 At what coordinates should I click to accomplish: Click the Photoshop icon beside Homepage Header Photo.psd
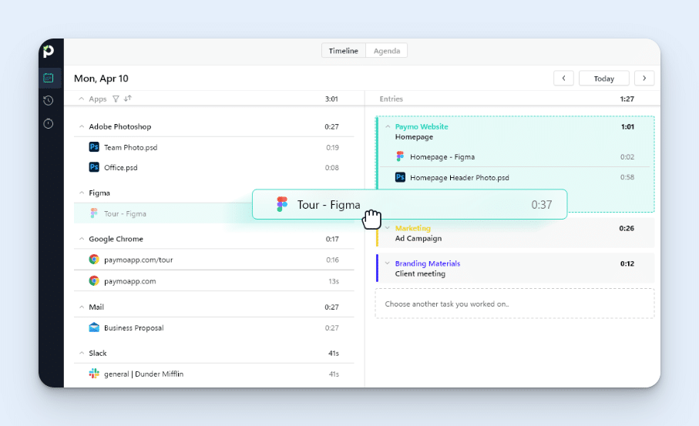click(x=400, y=177)
